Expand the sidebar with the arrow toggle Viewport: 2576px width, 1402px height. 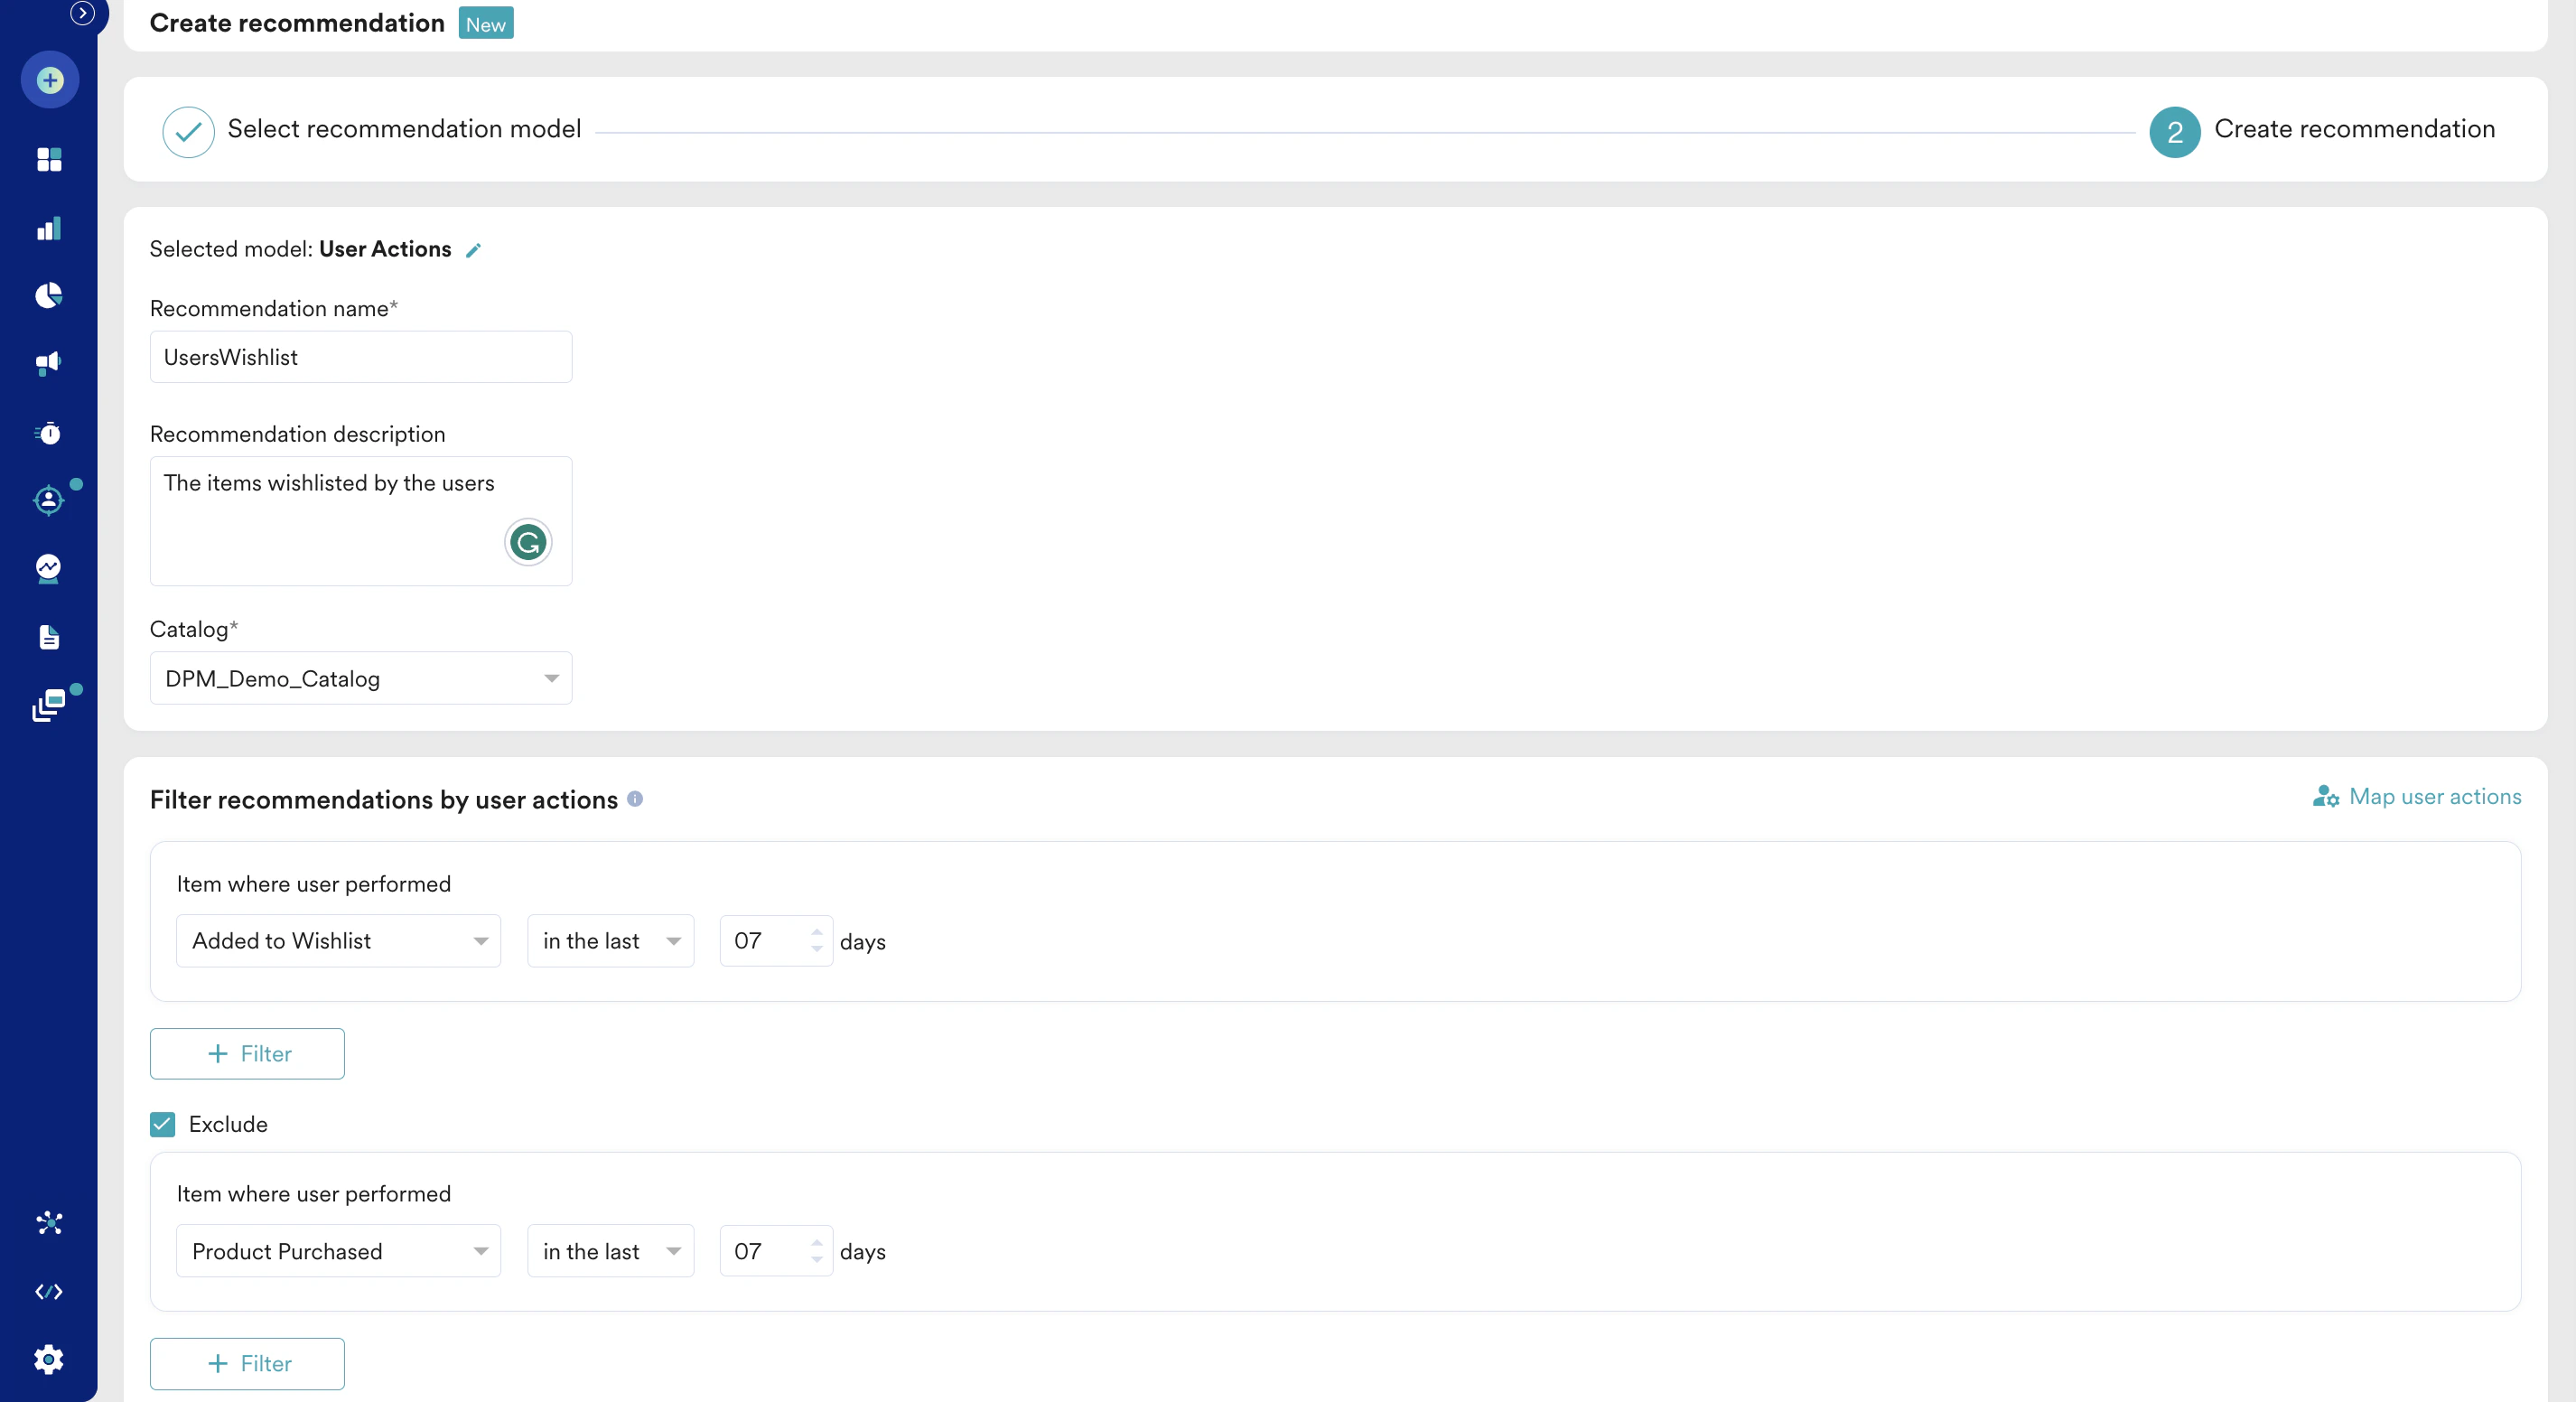(82, 13)
